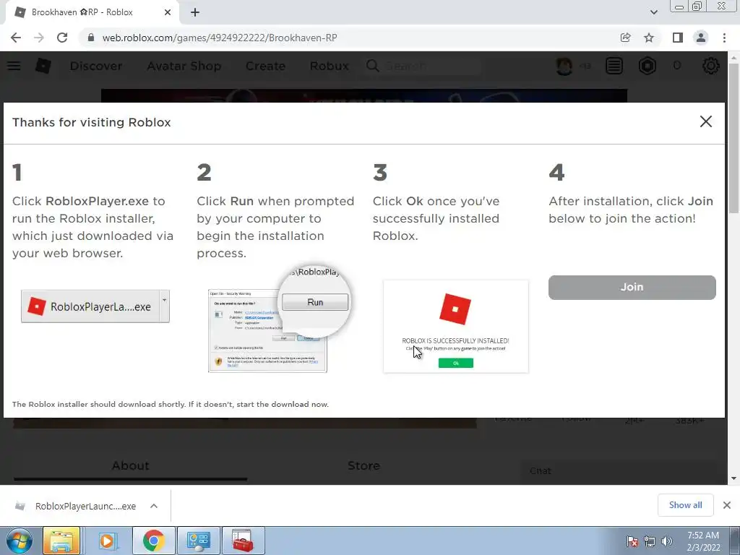Open Windows Media Player from taskbar
Image resolution: width=740 pixels, height=555 pixels.
[108, 541]
